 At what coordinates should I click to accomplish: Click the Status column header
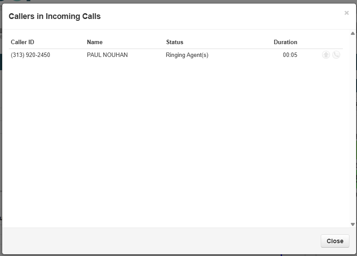(175, 42)
